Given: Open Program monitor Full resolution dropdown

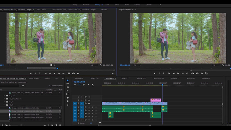Looking at the screenshot, I should coord(216,65).
